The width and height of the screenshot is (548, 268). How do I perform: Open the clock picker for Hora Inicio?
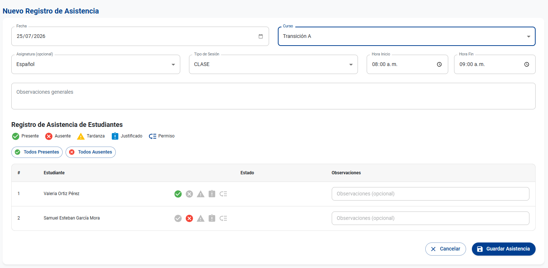click(x=439, y=64)
